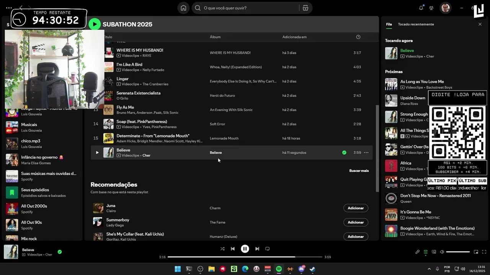Add She's My Collar to the playlist

pos(356,236)
